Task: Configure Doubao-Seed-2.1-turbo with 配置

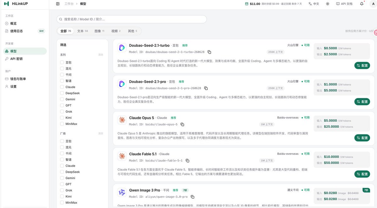Action: (362, 66)
